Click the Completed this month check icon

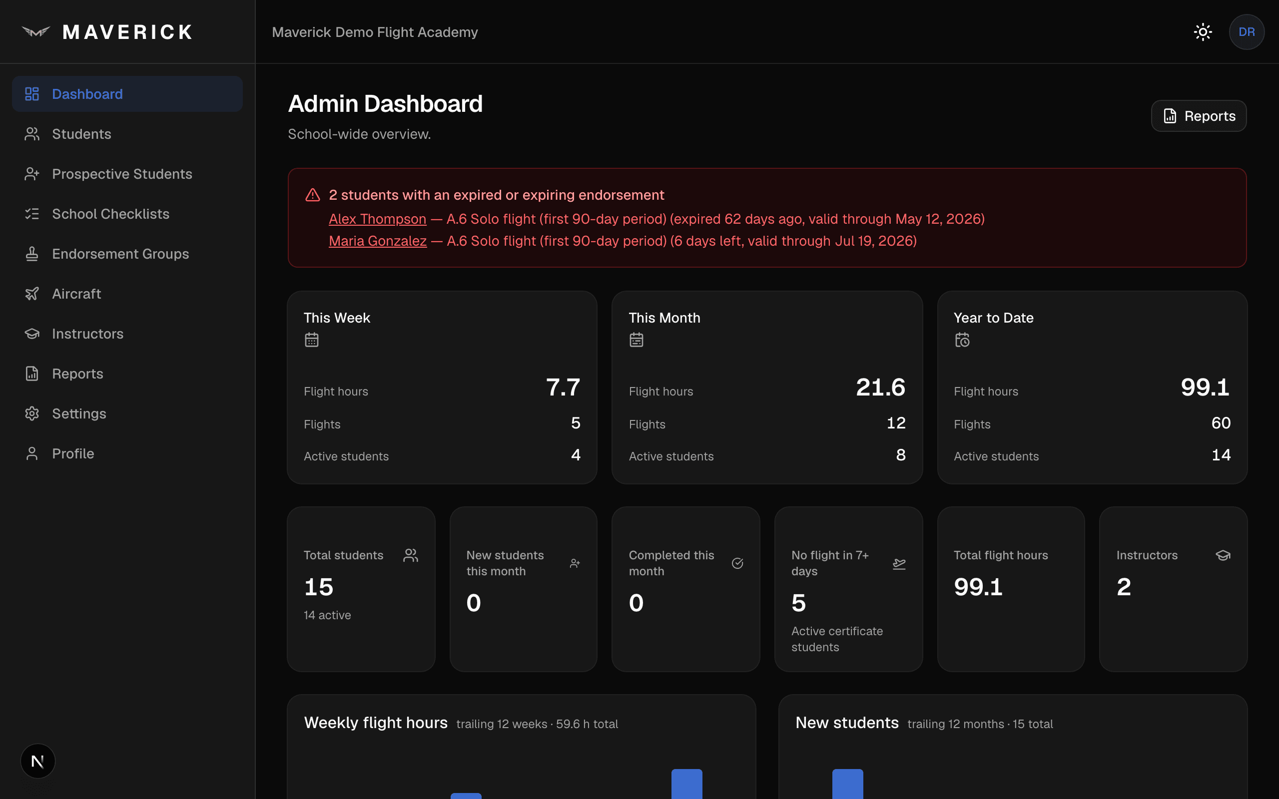[x=737, y=564]
